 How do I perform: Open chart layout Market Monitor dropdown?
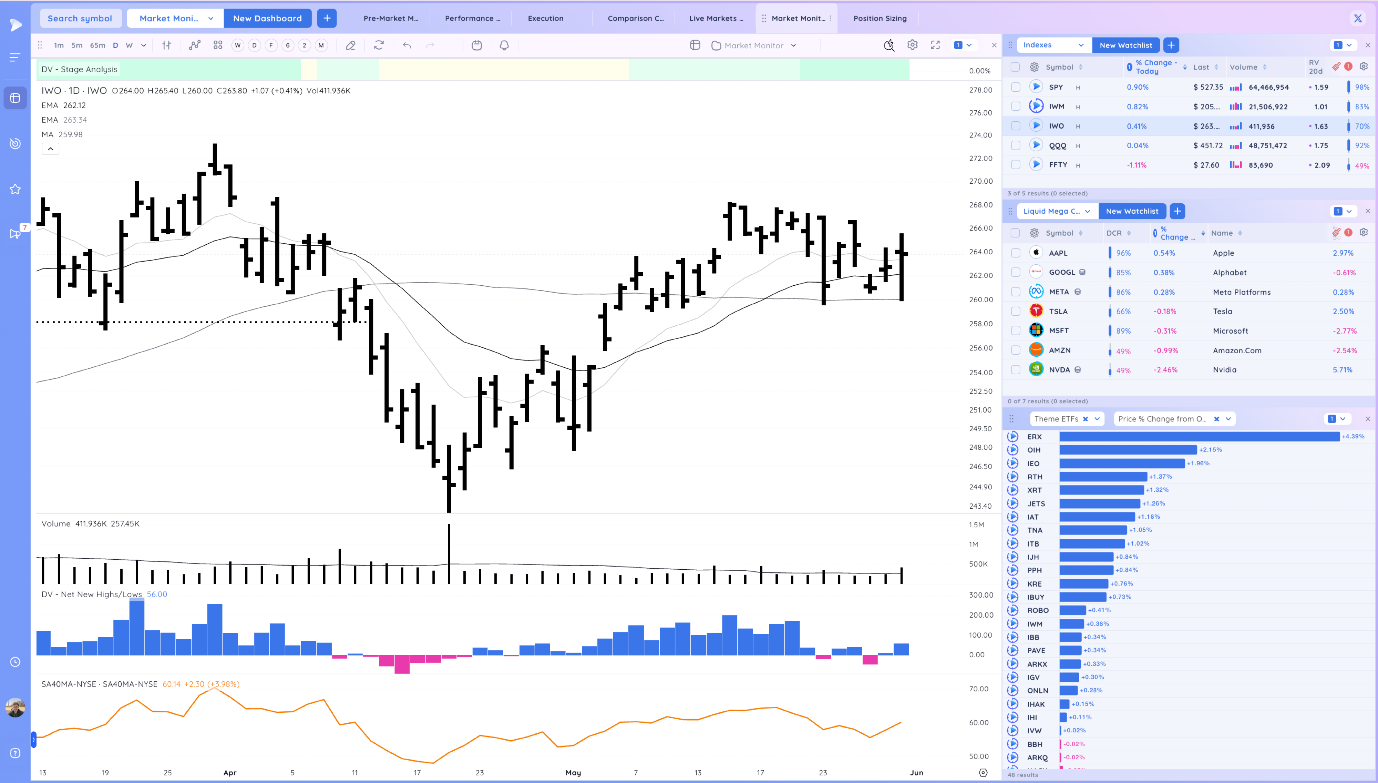click(x=754, y=45)
